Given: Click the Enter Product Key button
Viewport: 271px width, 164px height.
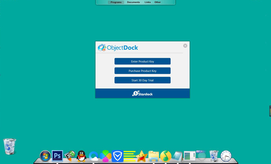Looking at the screenshot, I should click(142, 61).
